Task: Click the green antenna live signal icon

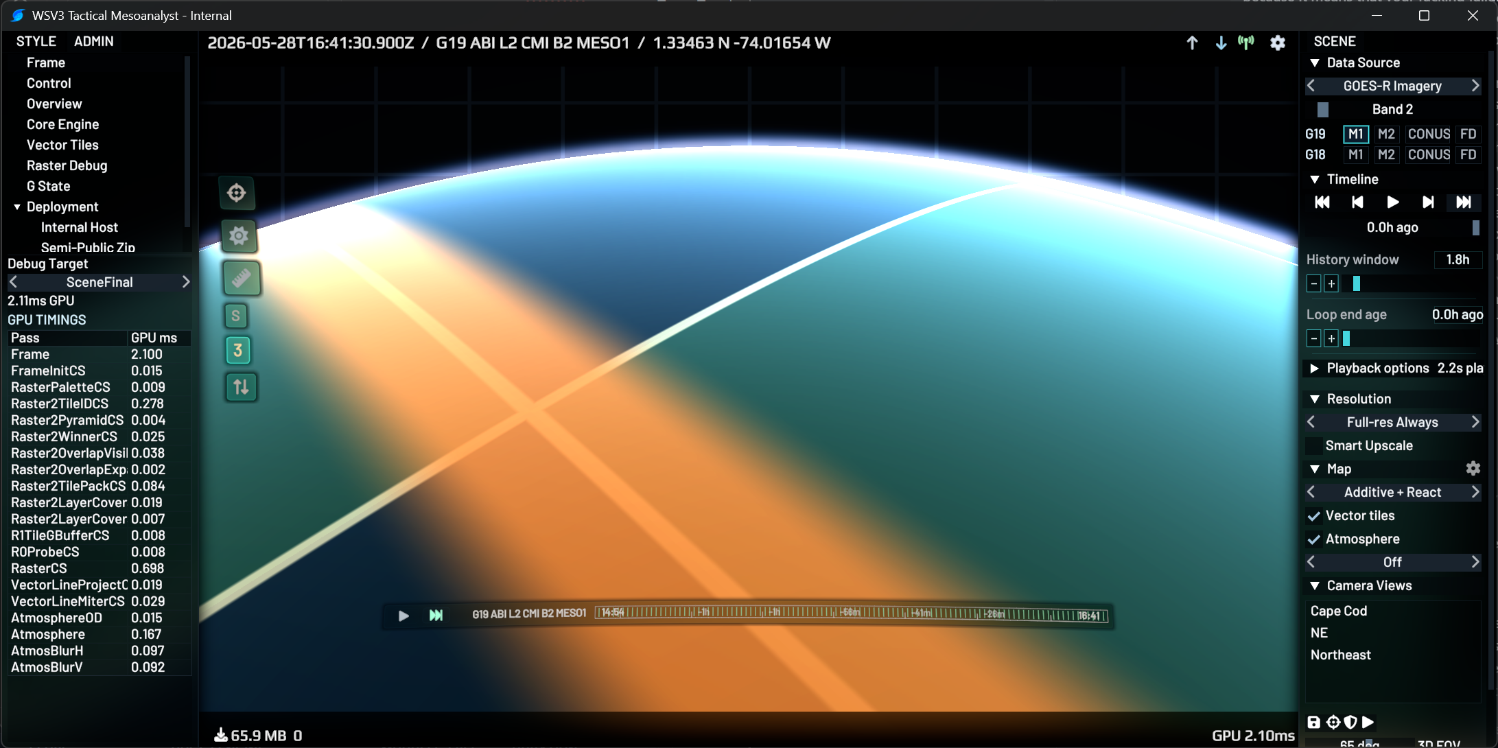Action: pos(1246,43)
